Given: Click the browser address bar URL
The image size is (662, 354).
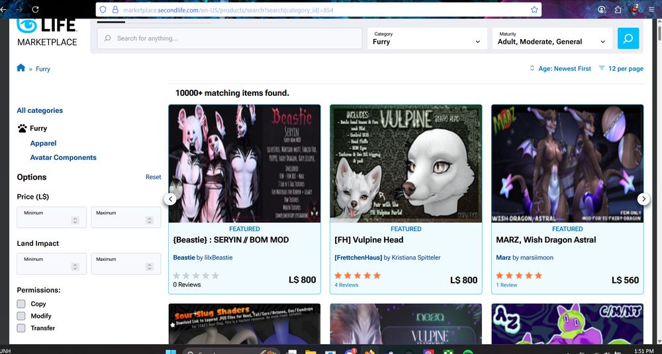Looking at the screenshot, I should (x=228, y=10).
